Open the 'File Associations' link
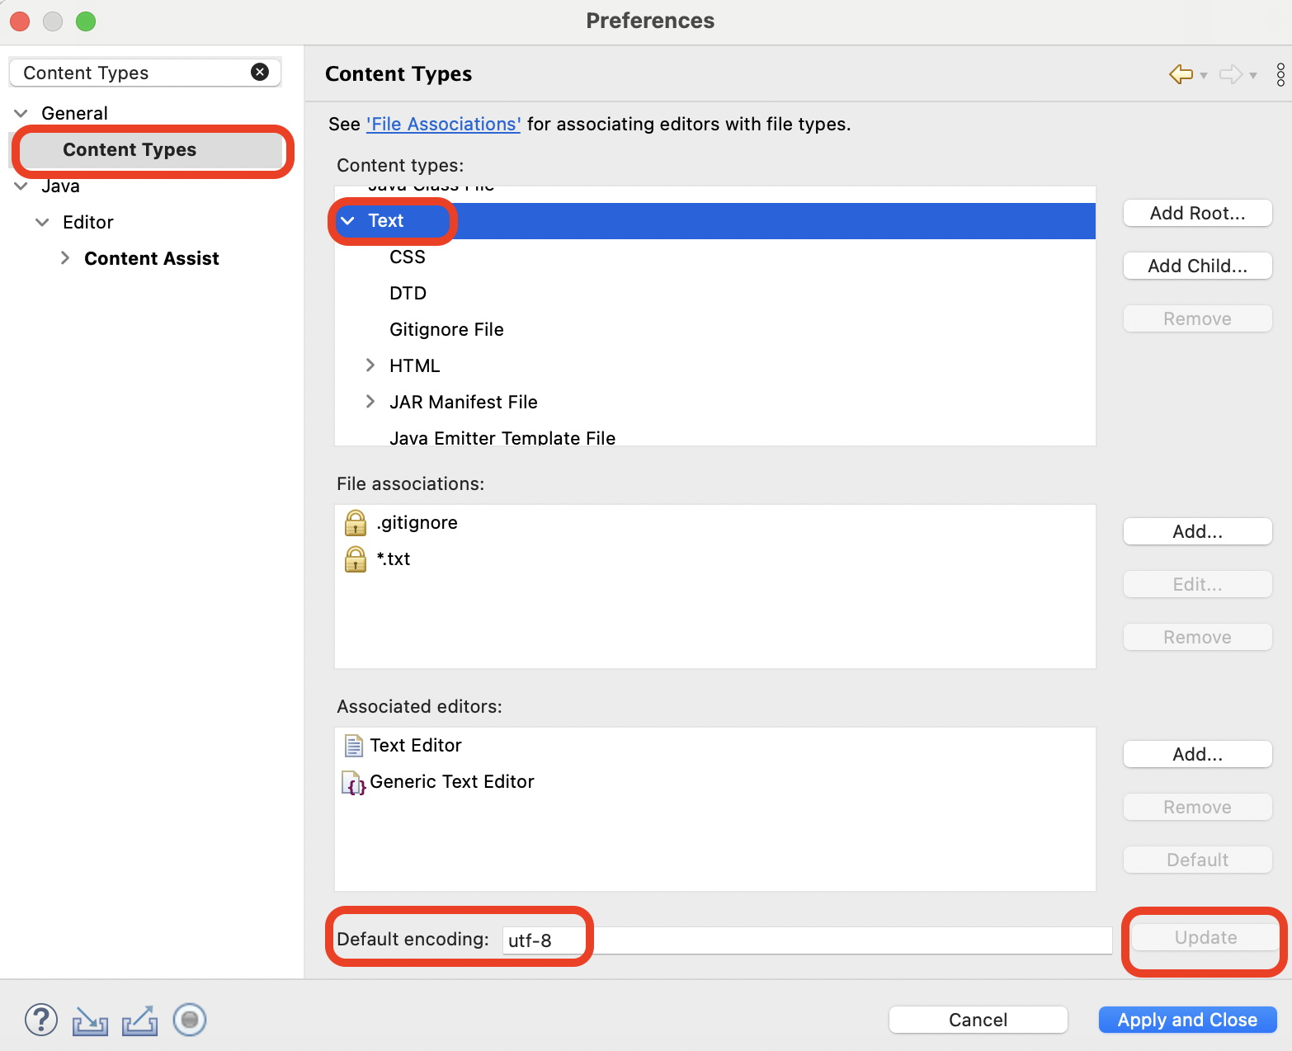This screenshot has height=1051, width=1292. [443, 125]
